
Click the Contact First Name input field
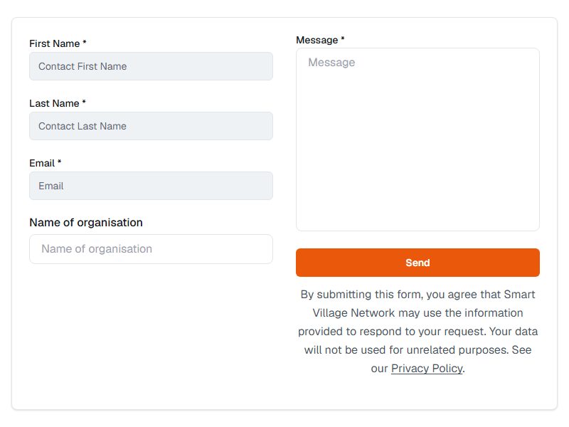click(151, 66)
